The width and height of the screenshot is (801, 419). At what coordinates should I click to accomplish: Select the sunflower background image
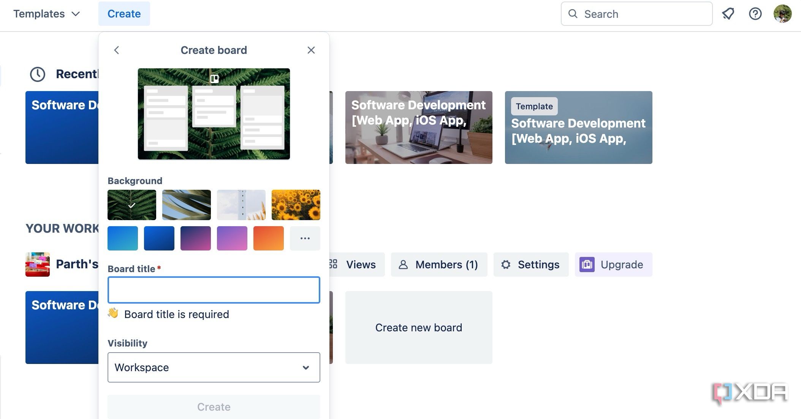click(296, 205)
